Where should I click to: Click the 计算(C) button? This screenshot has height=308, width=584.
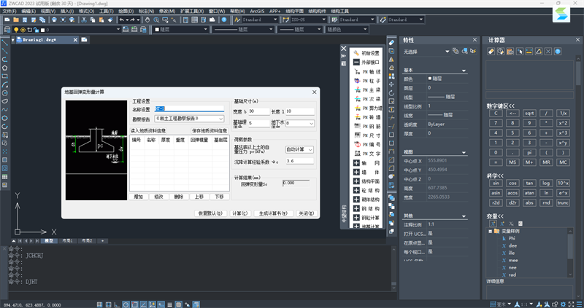click(239, 213)
